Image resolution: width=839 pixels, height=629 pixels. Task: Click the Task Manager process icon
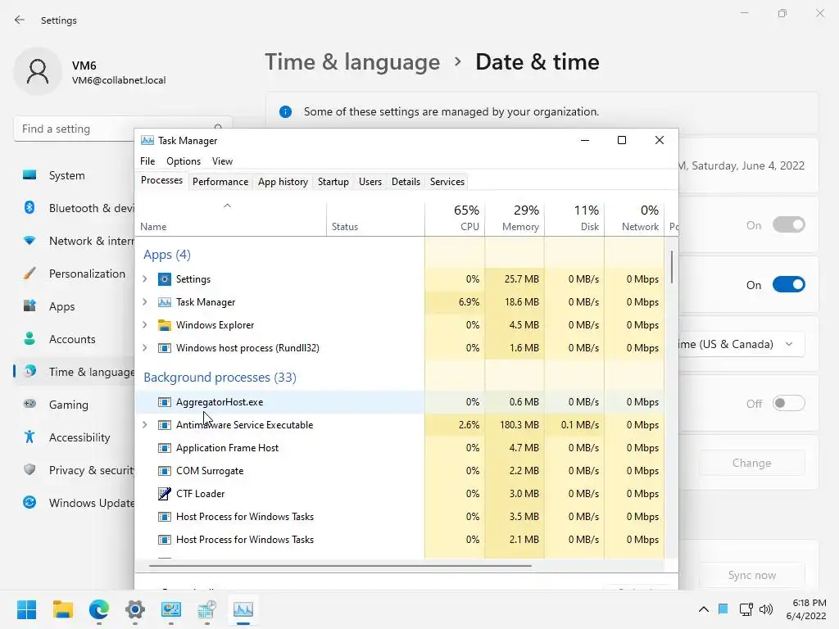pyautogui.click(x=164, y=302)
